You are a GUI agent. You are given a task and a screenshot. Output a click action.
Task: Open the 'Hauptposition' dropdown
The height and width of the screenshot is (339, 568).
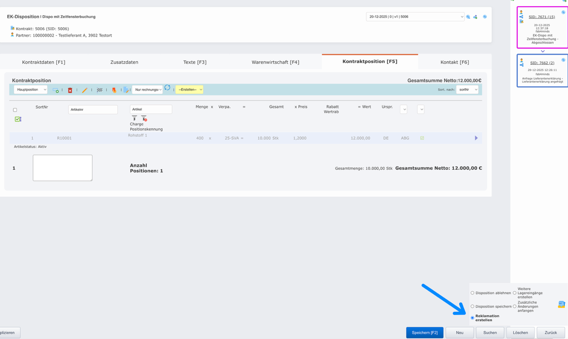(x=30, y=90)
